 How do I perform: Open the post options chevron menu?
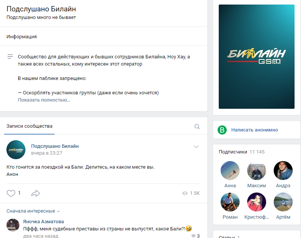point(196,147)
